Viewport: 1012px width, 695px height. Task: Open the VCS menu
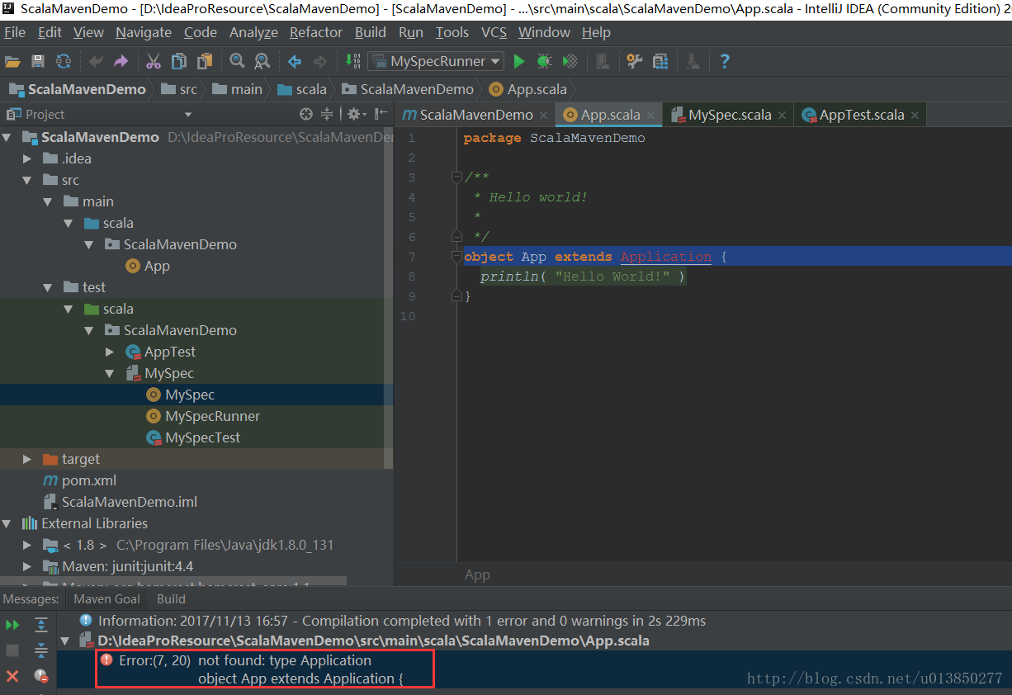tap(494, 32)
